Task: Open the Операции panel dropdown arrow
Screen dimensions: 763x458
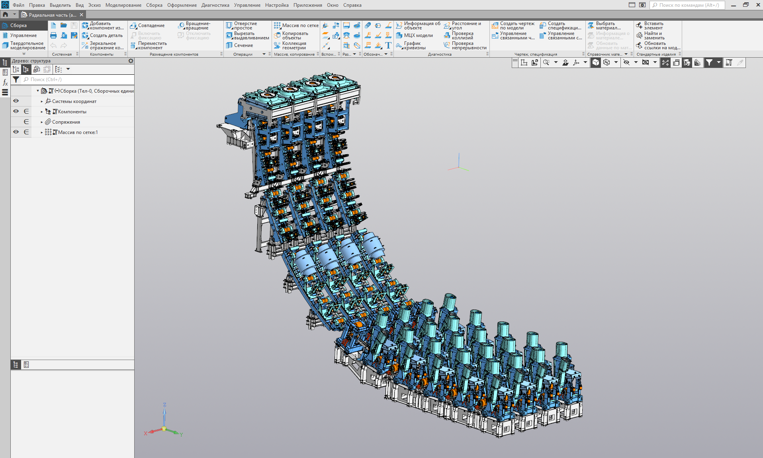Action: point(264,54)
